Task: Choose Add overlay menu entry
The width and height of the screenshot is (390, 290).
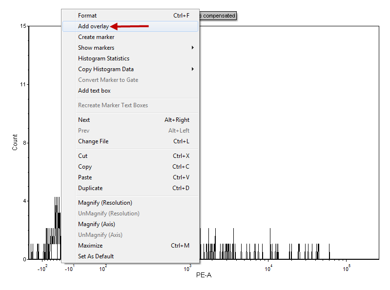Action: tap(94, 26)
